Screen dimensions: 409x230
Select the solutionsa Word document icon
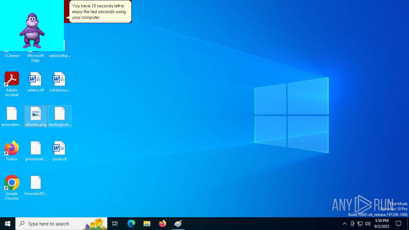(59, 82)
